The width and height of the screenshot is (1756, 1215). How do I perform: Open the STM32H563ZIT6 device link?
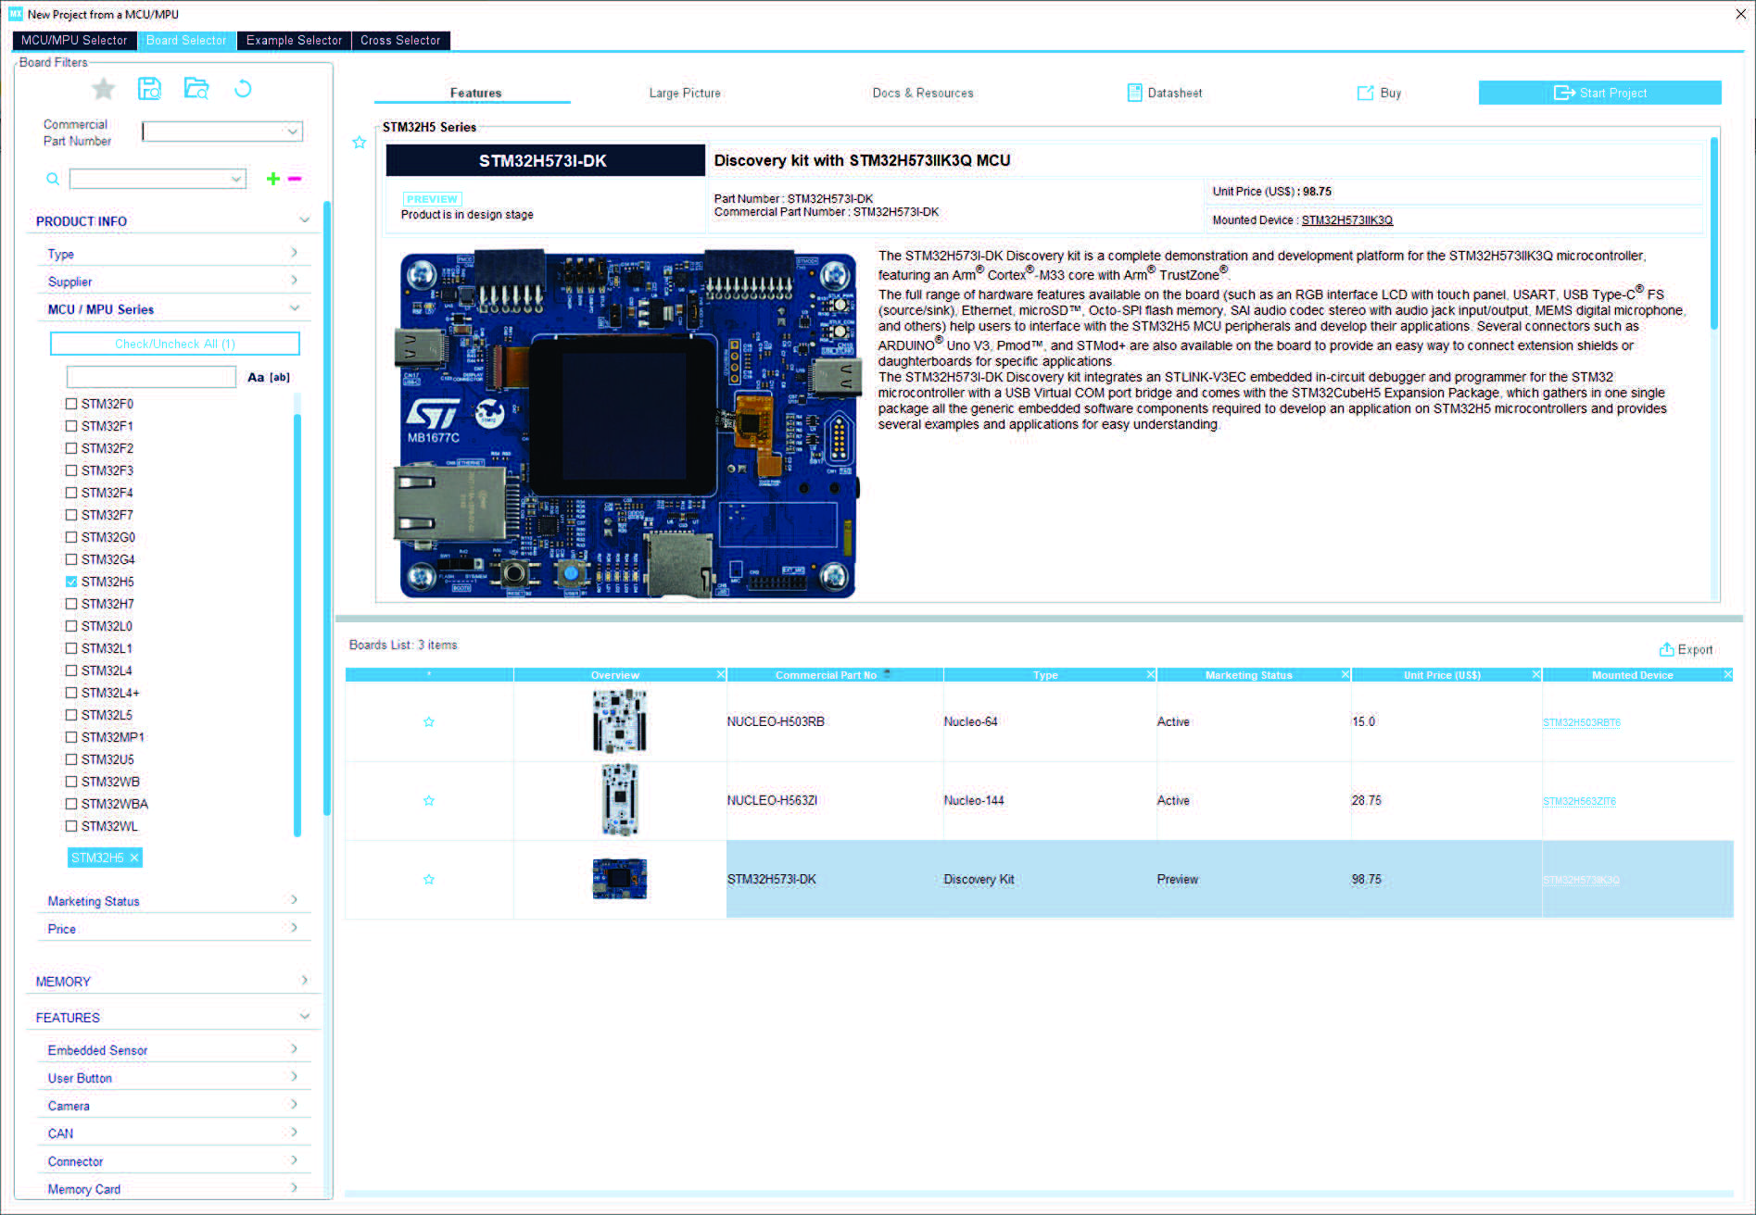click(1579, 802)
